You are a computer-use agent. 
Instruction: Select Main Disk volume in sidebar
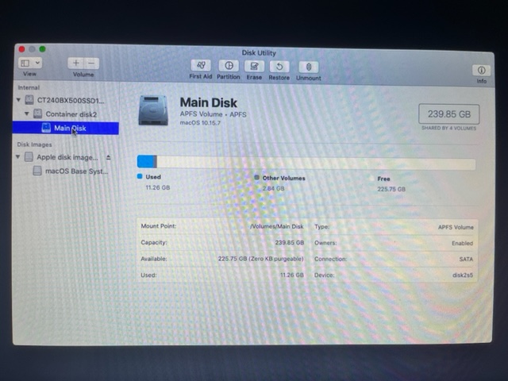(x=66, y=128)
